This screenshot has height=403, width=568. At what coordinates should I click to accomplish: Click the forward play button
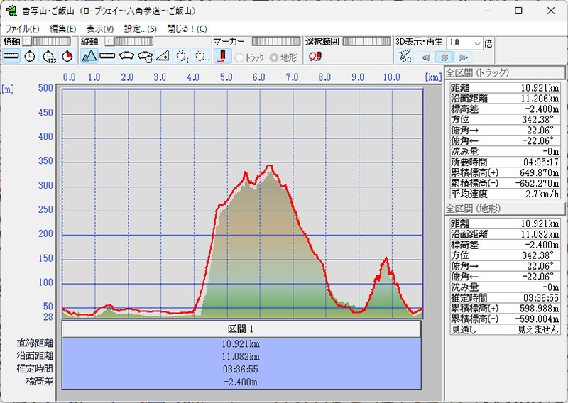pos(464,57)
